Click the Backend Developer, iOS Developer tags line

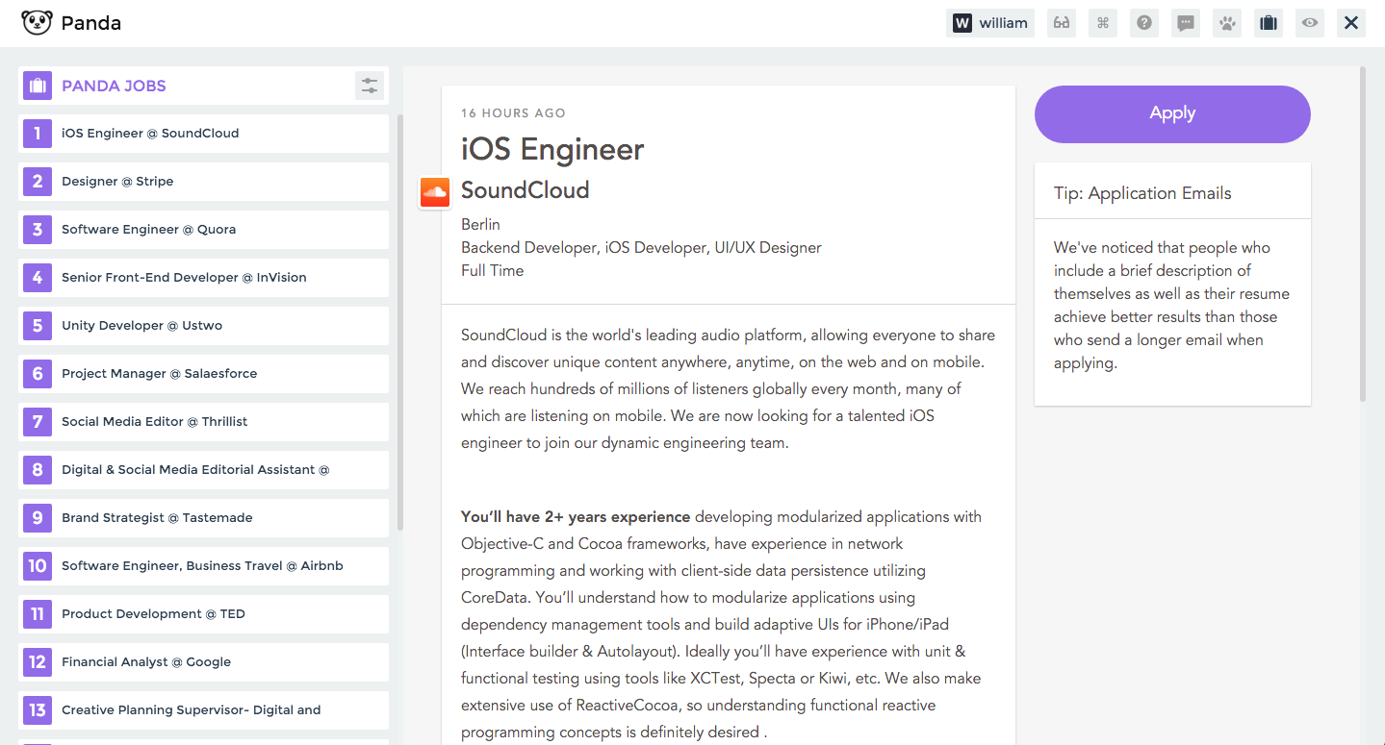(x=641, y=247)
